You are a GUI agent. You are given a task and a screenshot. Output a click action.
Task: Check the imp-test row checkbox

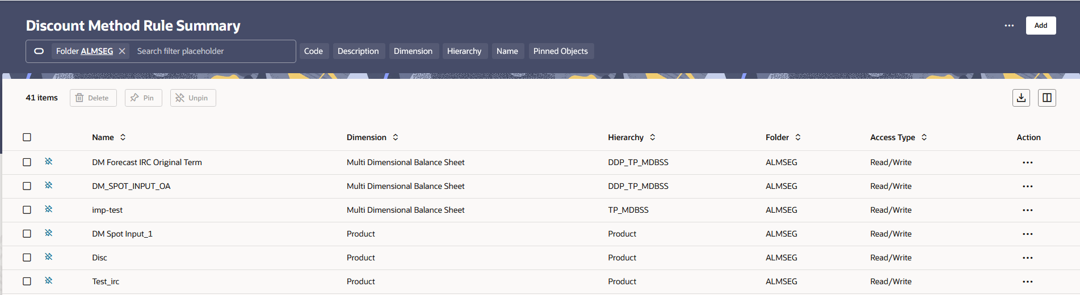(27, 210)
